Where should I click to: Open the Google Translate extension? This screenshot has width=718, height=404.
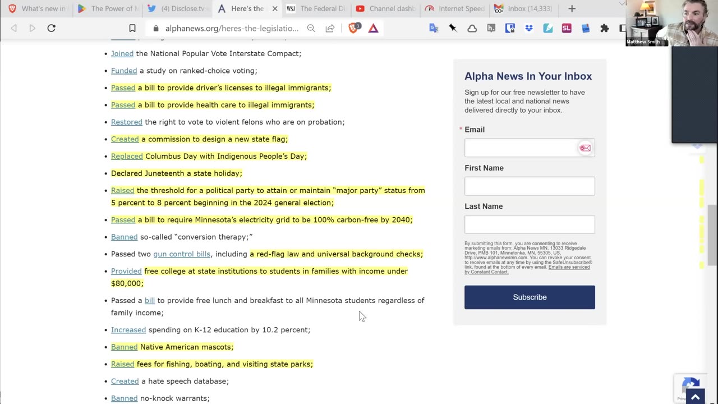point(434,28)
